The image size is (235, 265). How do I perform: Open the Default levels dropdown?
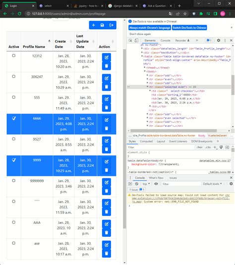[212, 184]
